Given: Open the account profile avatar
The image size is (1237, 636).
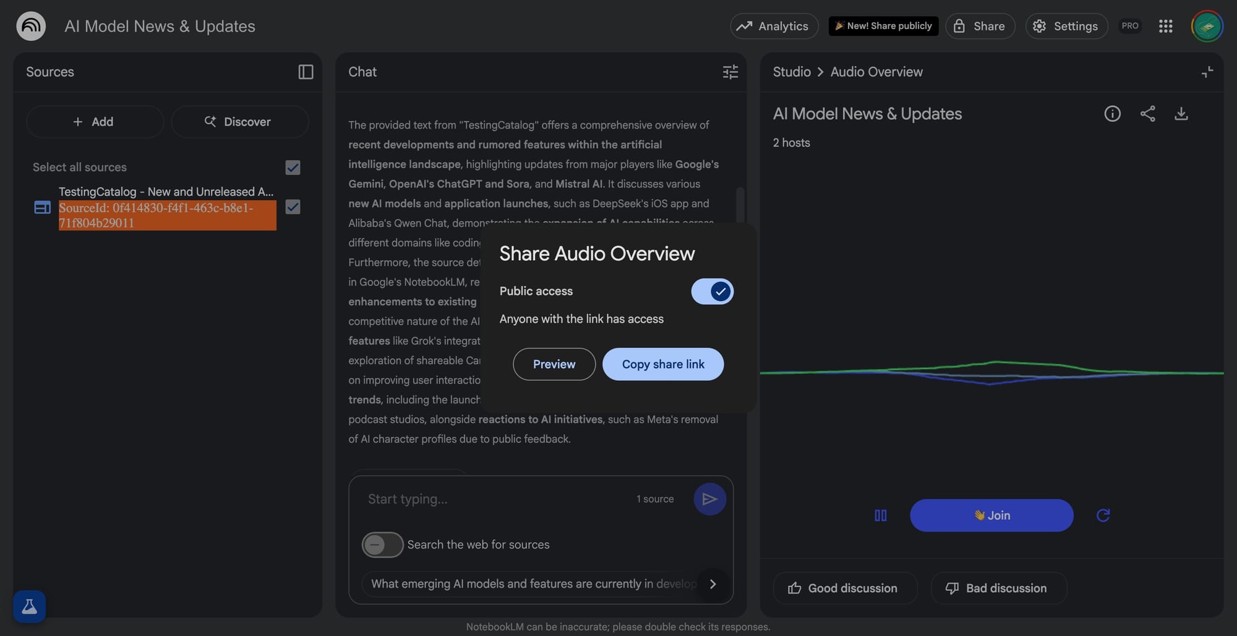Looking at the screenshot, I should (1207, 26).
